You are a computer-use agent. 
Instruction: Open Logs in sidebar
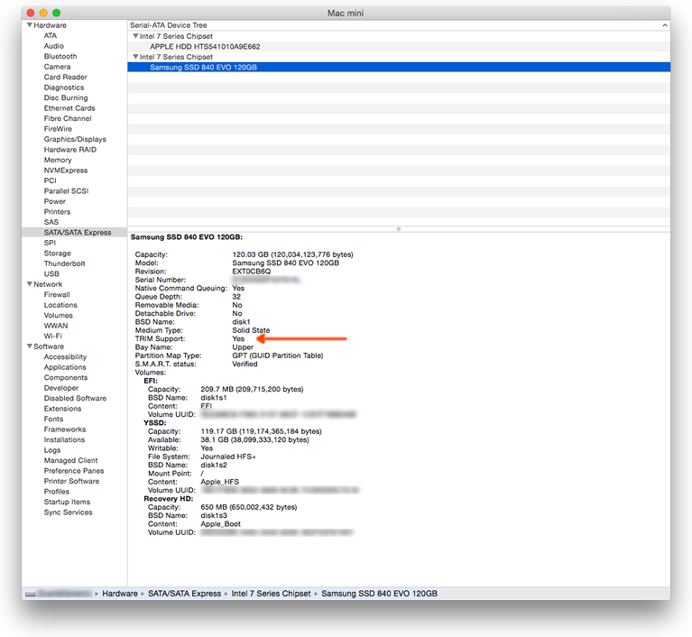tap(52, 450)
